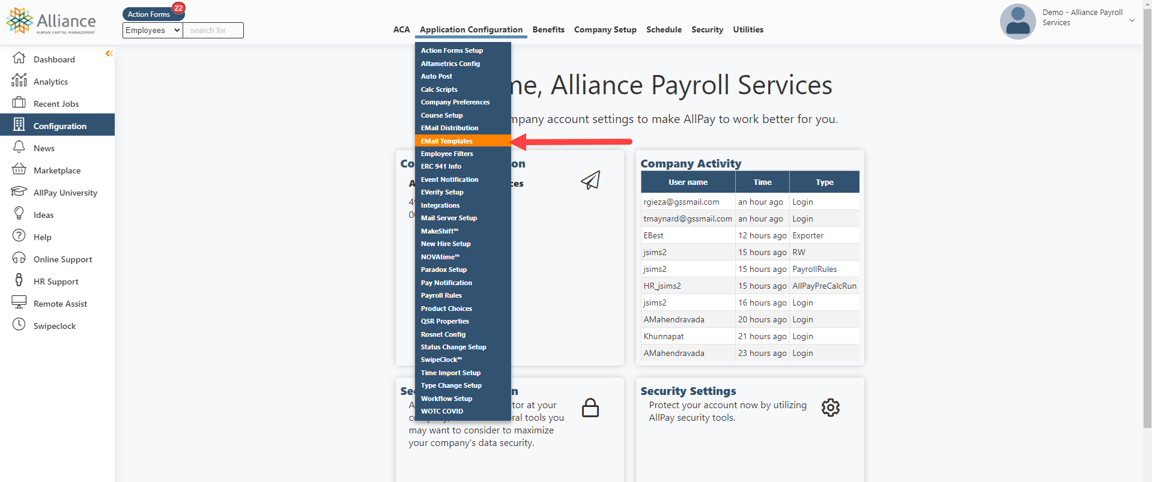
Task: Click the padlock security icon
Action: [590, 408]
